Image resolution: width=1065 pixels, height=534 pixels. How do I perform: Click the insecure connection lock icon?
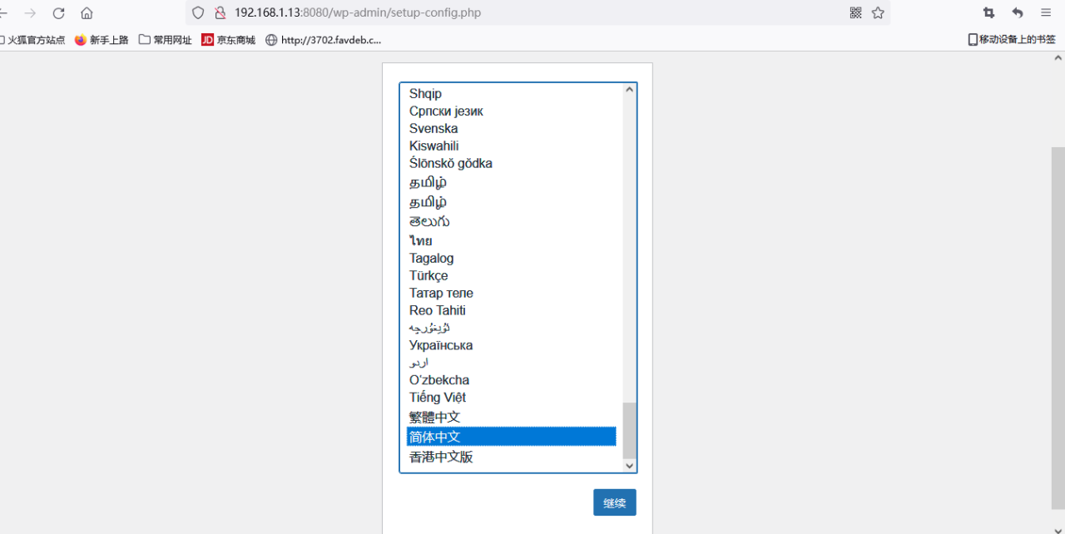click(220, 12)
